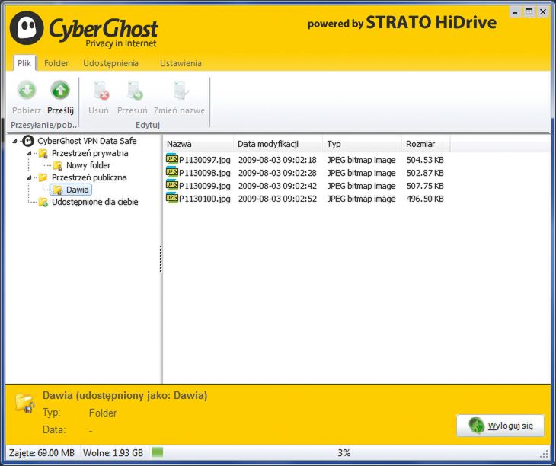Screen dimensions: 556x466
Task: Click the shared folder icon in details panel
Action: [x=25, y=403]
